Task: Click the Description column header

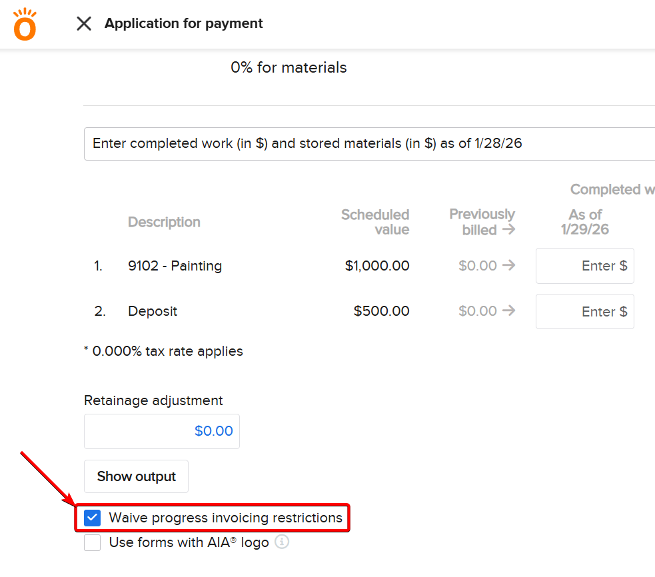Action: click(164, 222)
